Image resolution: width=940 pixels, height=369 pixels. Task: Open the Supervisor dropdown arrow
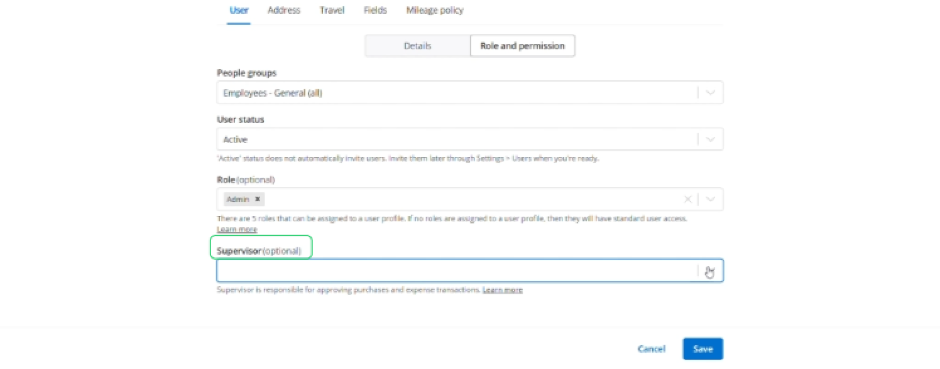711,270
